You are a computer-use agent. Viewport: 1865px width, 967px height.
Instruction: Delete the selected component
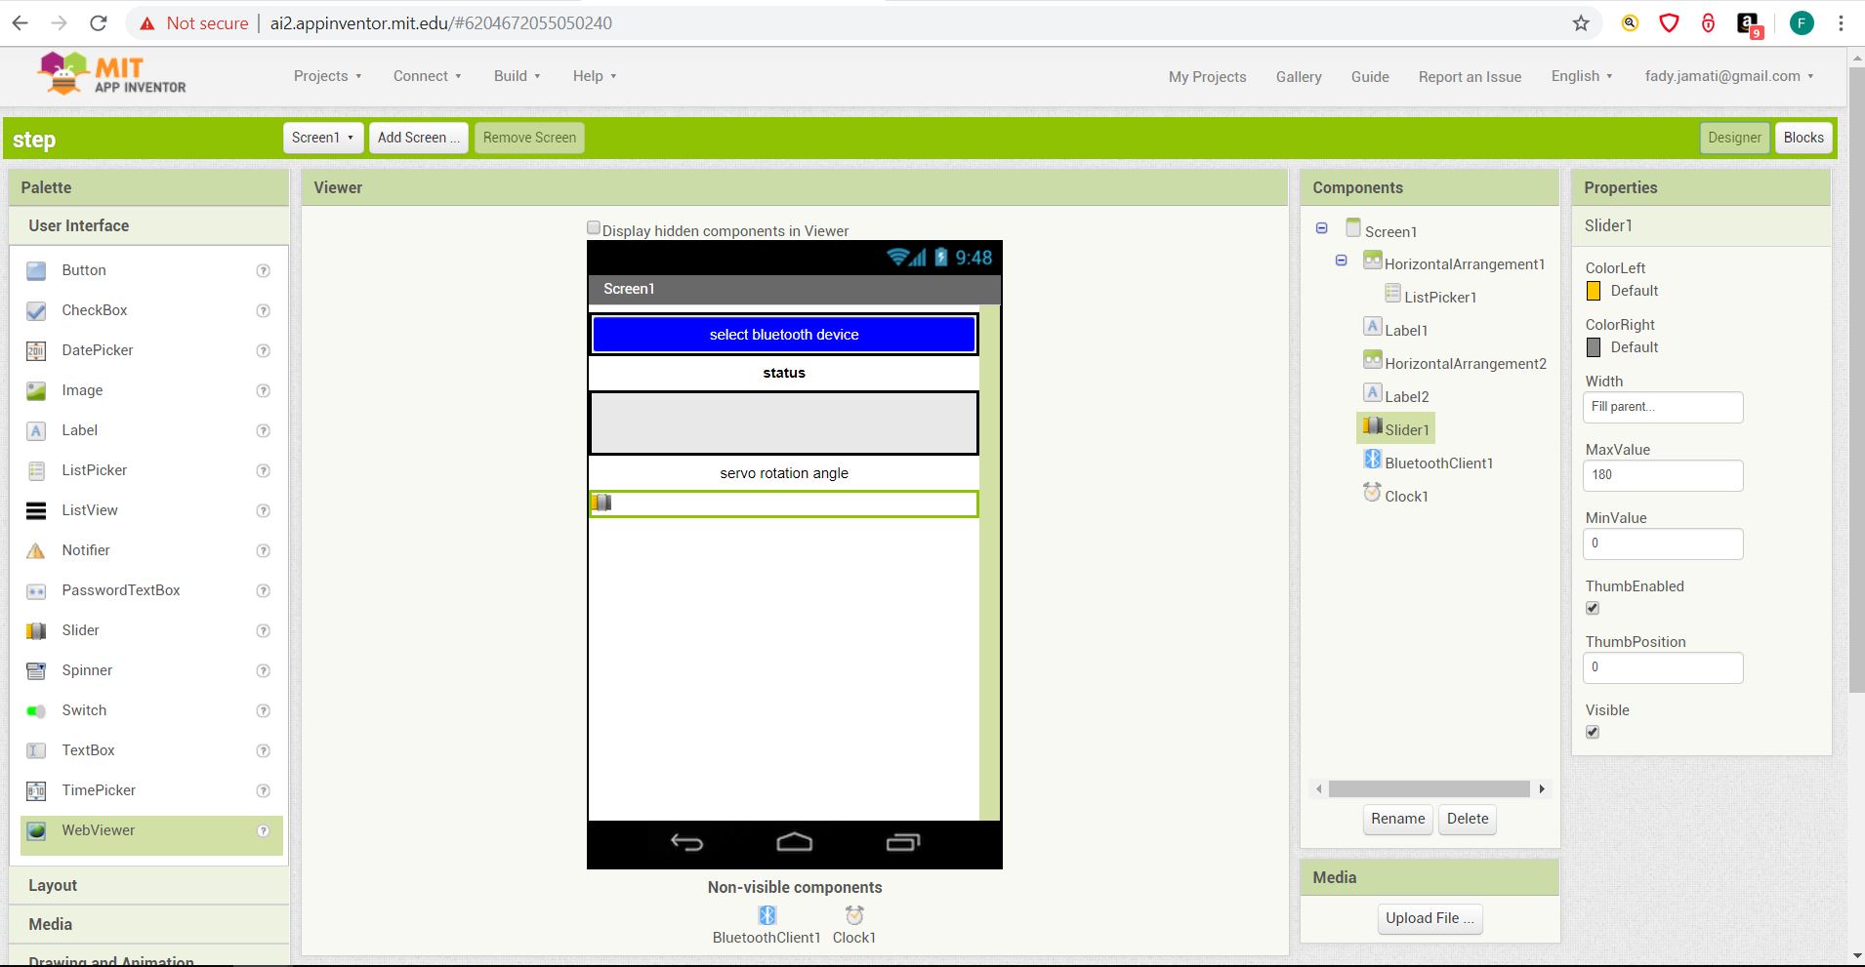(x=1468, y=819)
